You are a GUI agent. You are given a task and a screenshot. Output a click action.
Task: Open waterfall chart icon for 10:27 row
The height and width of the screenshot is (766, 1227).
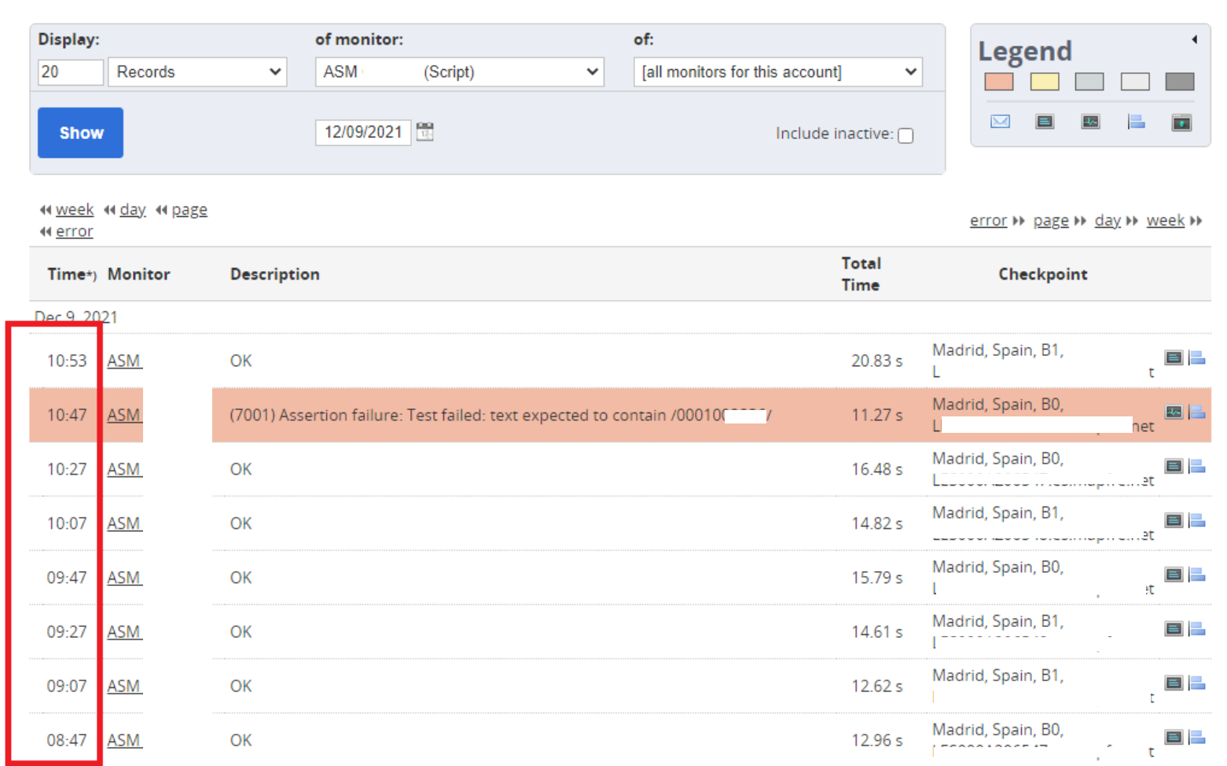[1197, 467]
